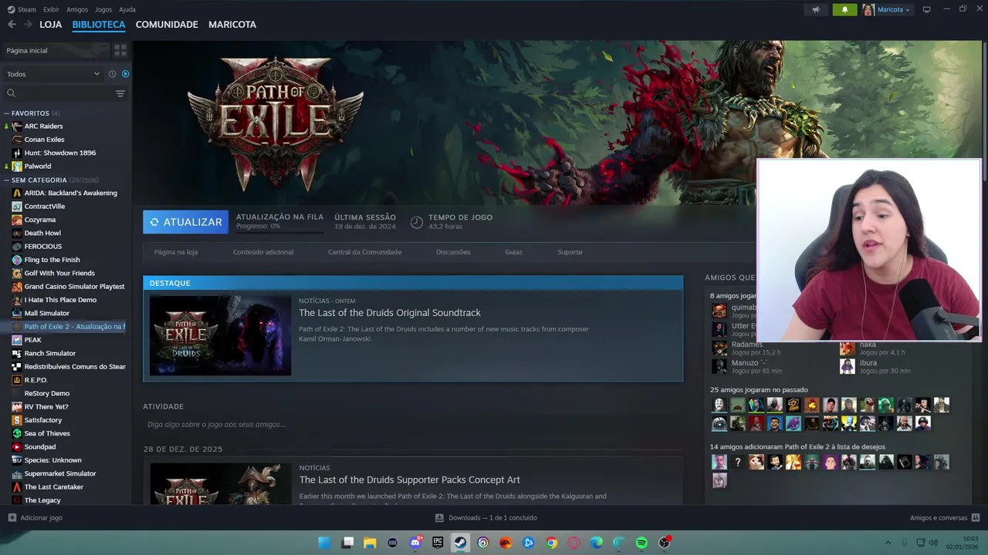This screenshot has height=555, width=988.
Task: Open the Suporte tab
Action: pos(570,252)
